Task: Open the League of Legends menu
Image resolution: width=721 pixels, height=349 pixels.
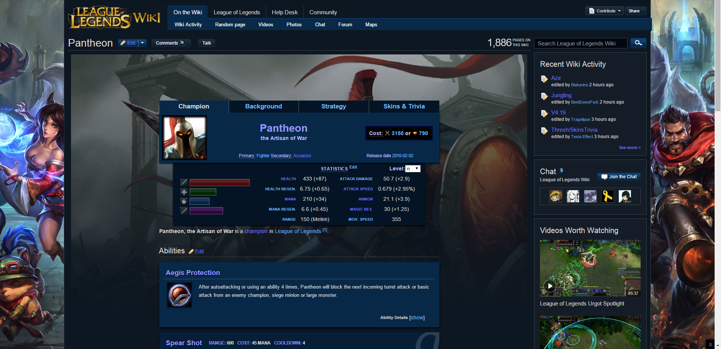Action: (237, 12)
